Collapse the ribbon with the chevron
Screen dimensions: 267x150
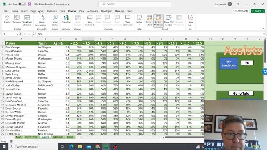tap(263, 28)
